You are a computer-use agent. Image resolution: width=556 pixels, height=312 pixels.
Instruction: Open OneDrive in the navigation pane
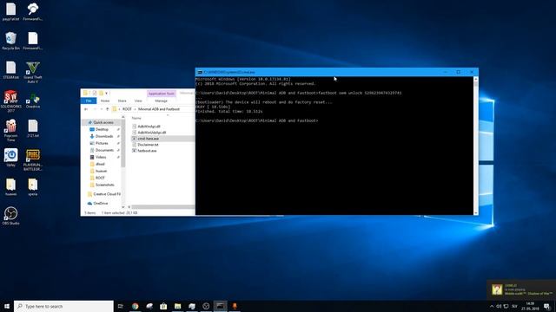(x=101, y=204)
